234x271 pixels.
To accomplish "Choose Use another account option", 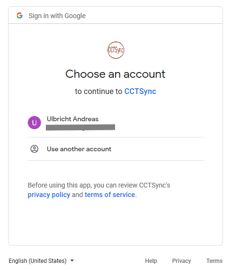I will click(116, 149).
